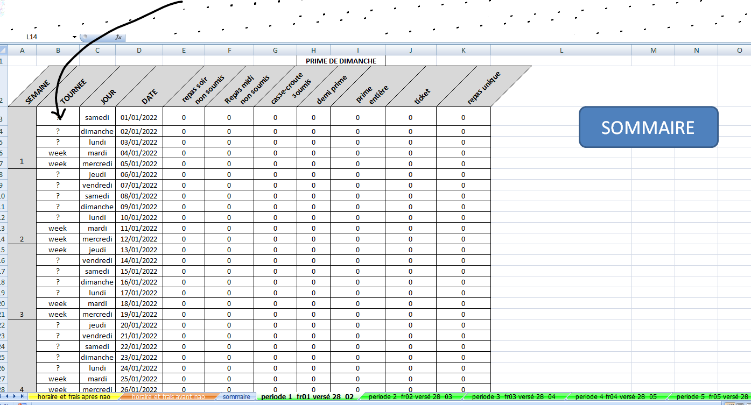Select the 'sommaire' sheet tab
This screenshot has width=751, height=405.
[x=236, y=397]
